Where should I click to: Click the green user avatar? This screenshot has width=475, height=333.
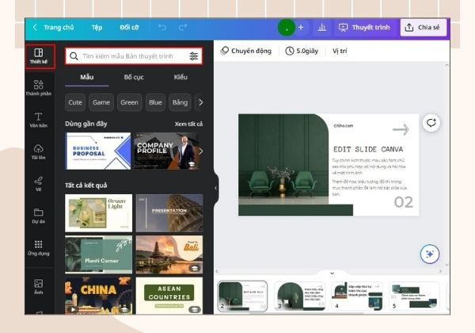pyautogui.click(x=287, y=28)
